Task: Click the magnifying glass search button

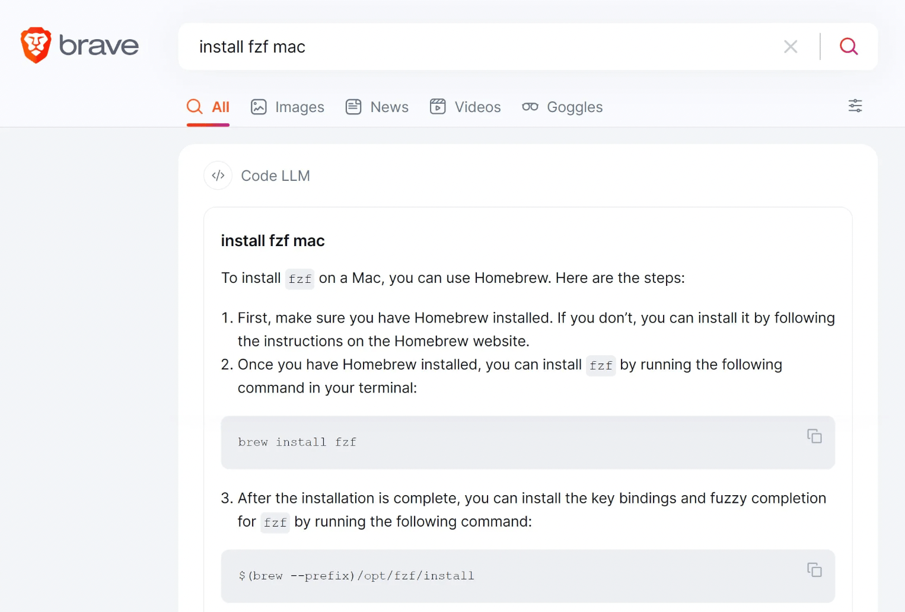Action: point(849,46)
